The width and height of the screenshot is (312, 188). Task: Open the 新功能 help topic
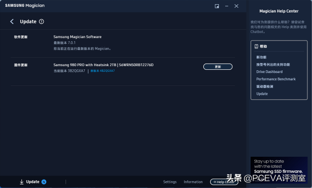261,57
